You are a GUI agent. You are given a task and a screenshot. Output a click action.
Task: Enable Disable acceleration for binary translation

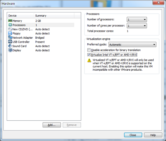coord(89,50)
